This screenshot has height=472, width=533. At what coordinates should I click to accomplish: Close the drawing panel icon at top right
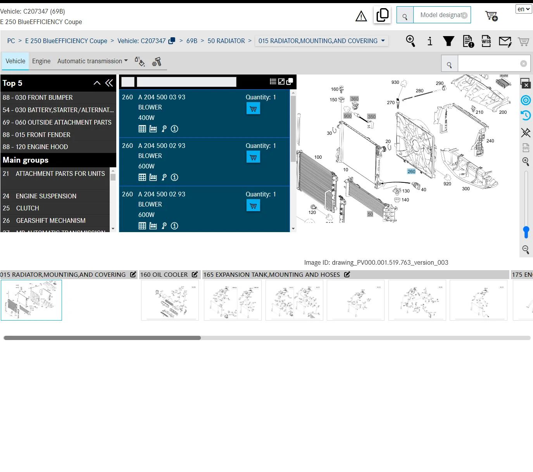click(526, 83)
